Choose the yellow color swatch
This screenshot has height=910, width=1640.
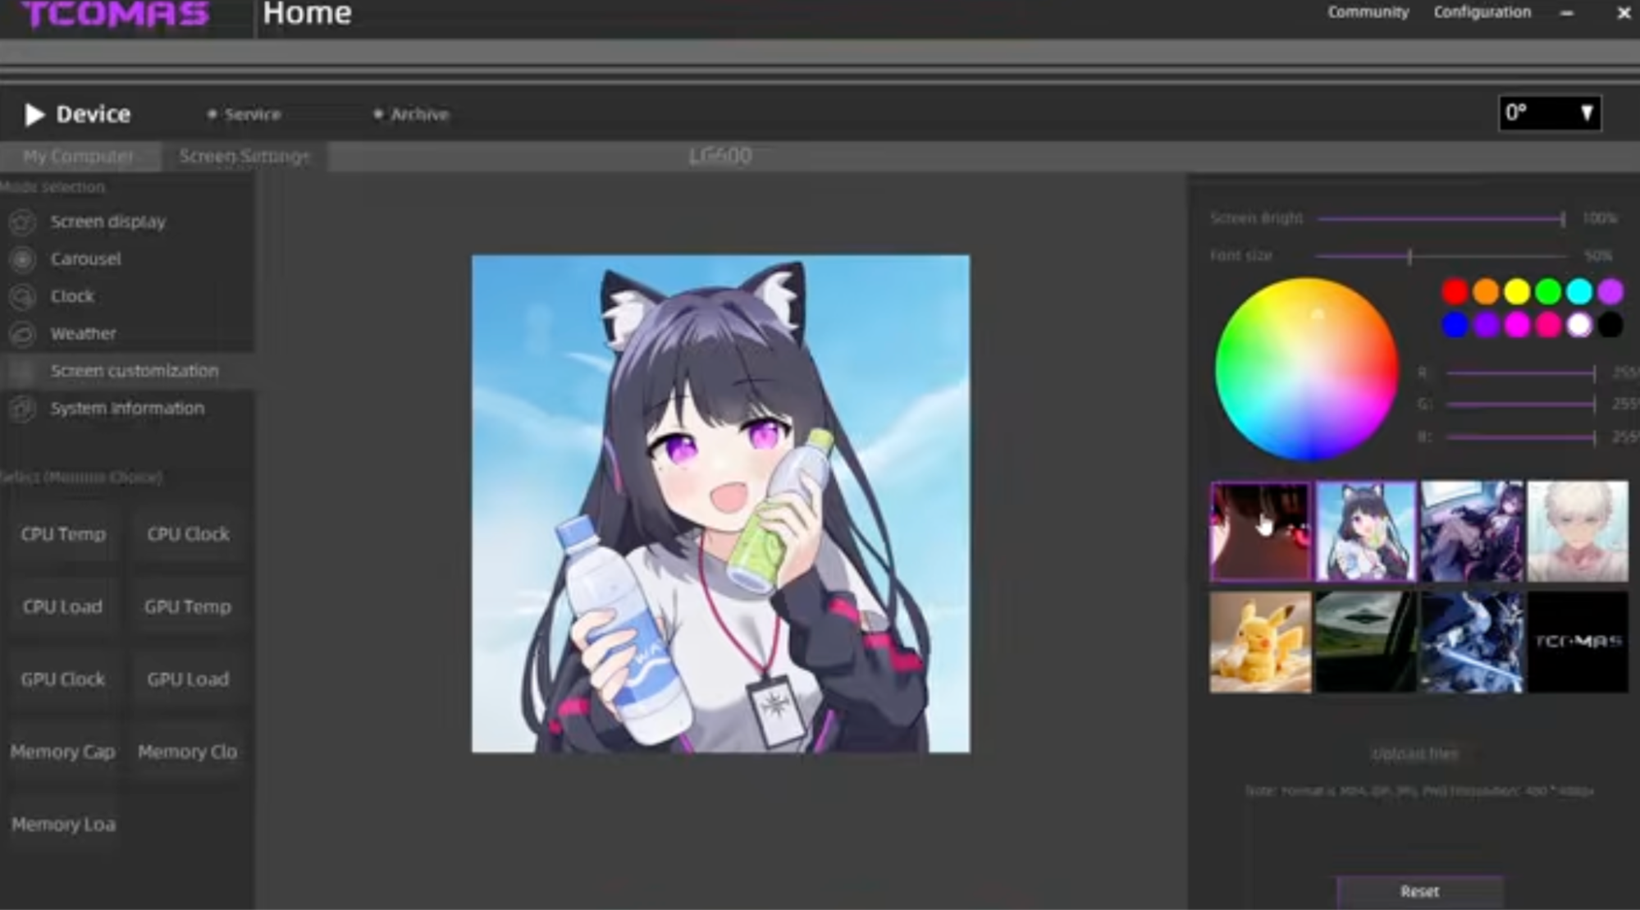point(1517,291)
